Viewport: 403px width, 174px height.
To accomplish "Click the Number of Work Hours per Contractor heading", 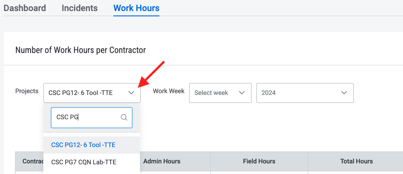I will click(81, 50).
